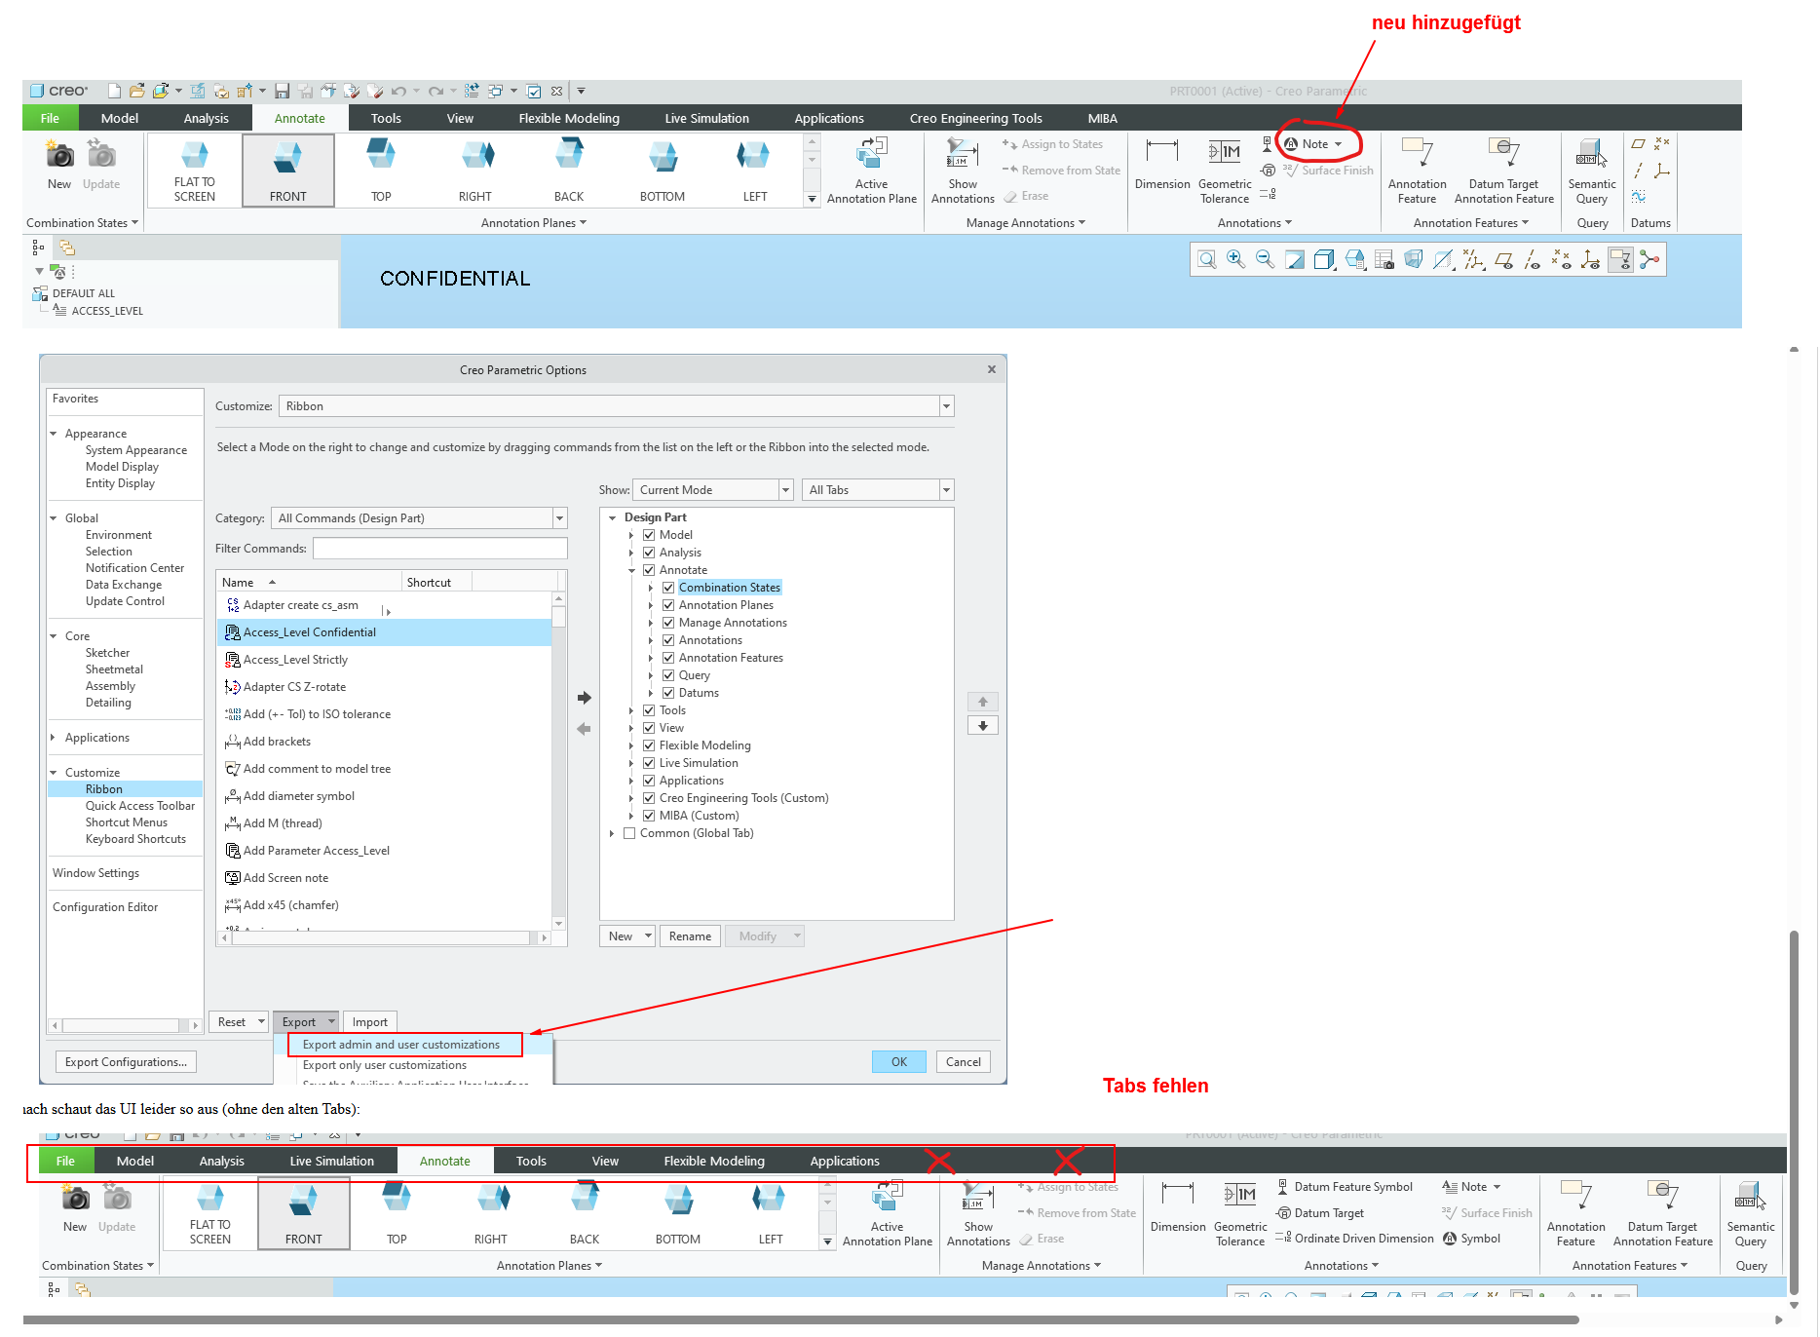The width and height of the screenshot is (1820, 1337).
Task: Select the RIGHT annotation plane in top ribbon
Action: (x=475, y=171)
